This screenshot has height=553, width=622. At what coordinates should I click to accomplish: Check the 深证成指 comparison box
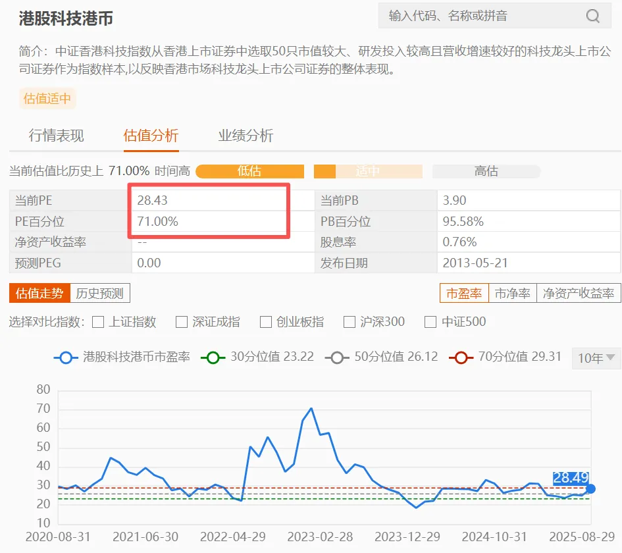182,322
